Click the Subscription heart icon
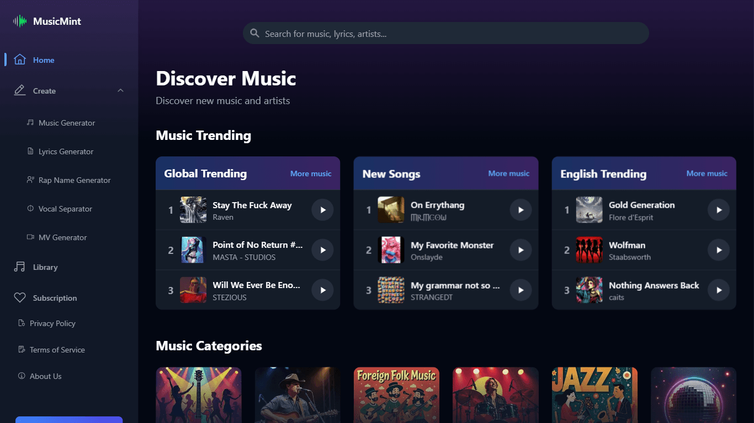This screenshot has width=754, height=423. [x=20, y=297]
